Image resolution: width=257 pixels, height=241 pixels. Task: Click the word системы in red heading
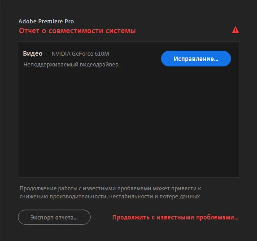tap(121, 31)
